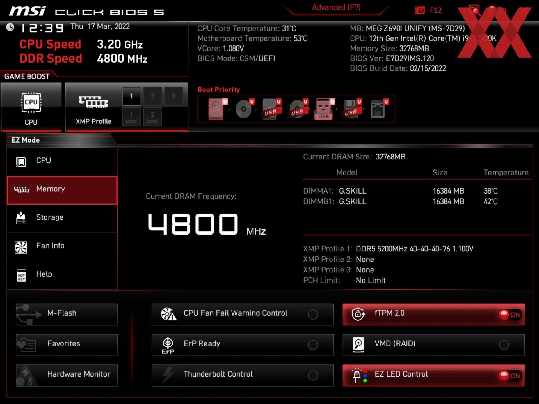Click the date Thu 17 Mar, 2022
This screenshot has width=539, height=404.
100,26
